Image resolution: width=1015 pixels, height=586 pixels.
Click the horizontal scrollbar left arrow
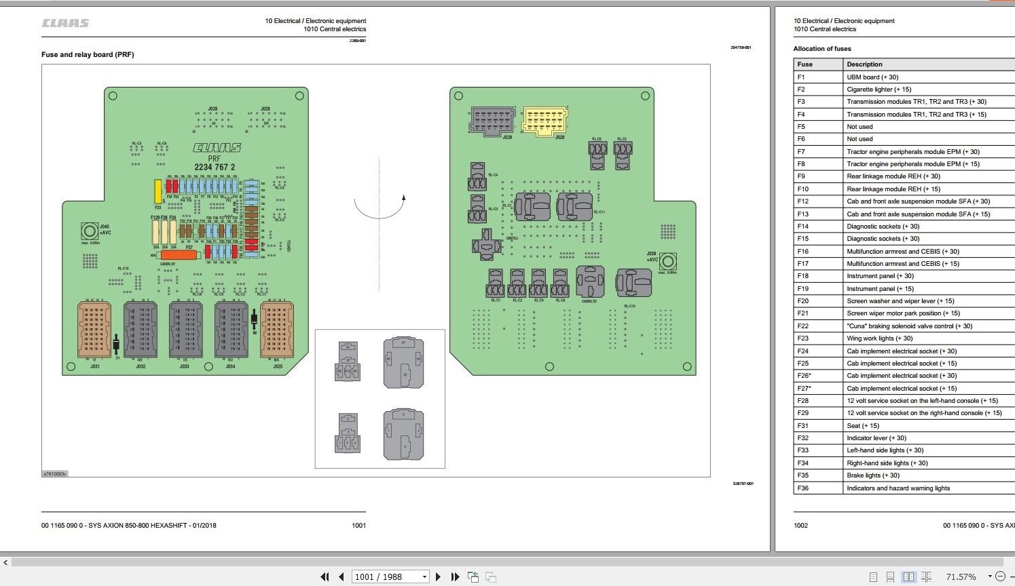coord(5,562)
